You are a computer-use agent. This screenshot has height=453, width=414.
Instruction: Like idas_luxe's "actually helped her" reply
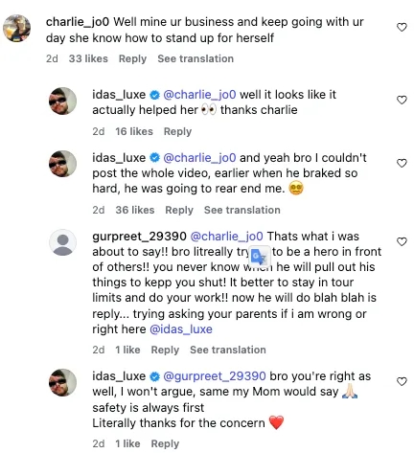[x=402, y=100]
